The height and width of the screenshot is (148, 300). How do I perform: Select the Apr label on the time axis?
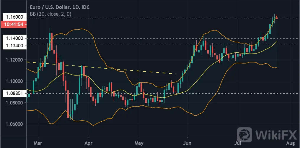click(x=89, y=143)
